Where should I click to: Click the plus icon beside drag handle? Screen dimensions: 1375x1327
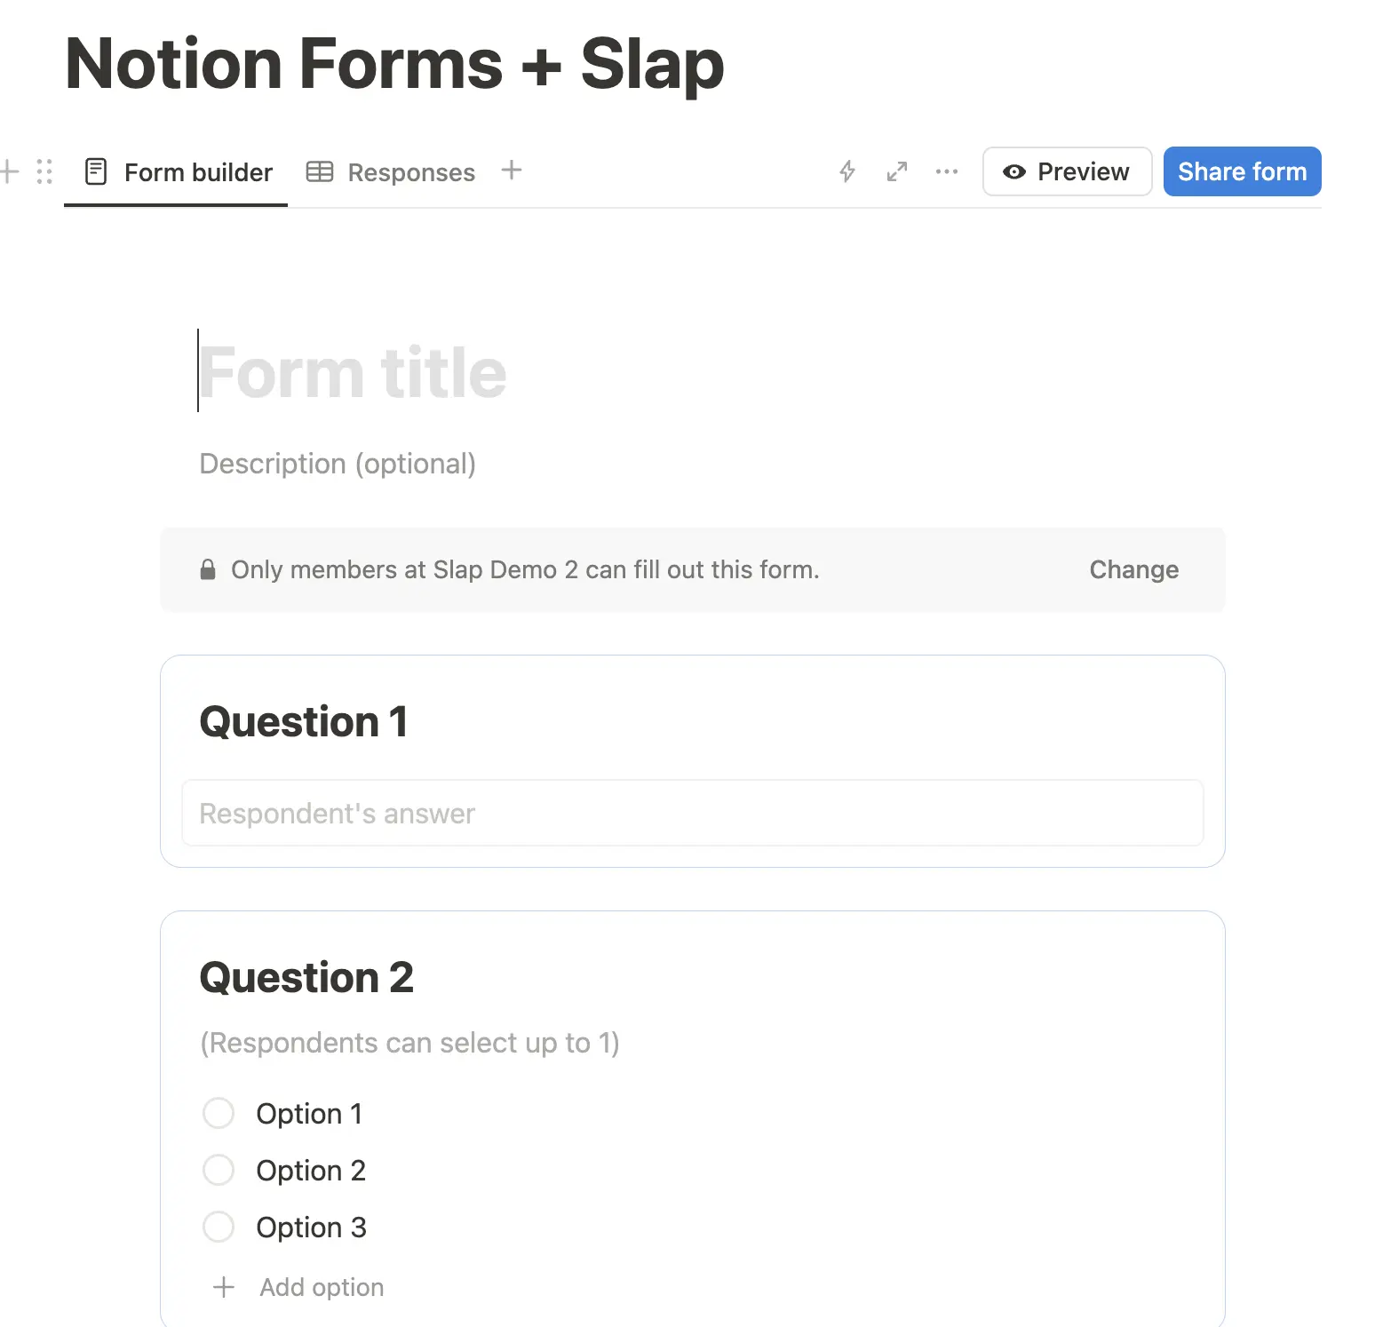pyautogui.click(x=10, y=171)
